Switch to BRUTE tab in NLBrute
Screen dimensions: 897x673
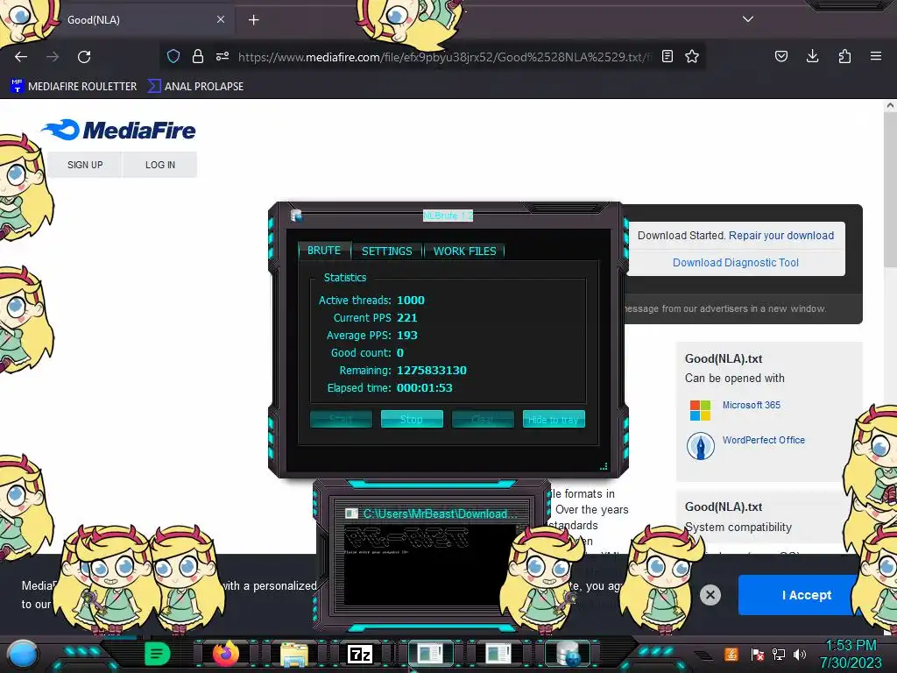click(324, 251)
